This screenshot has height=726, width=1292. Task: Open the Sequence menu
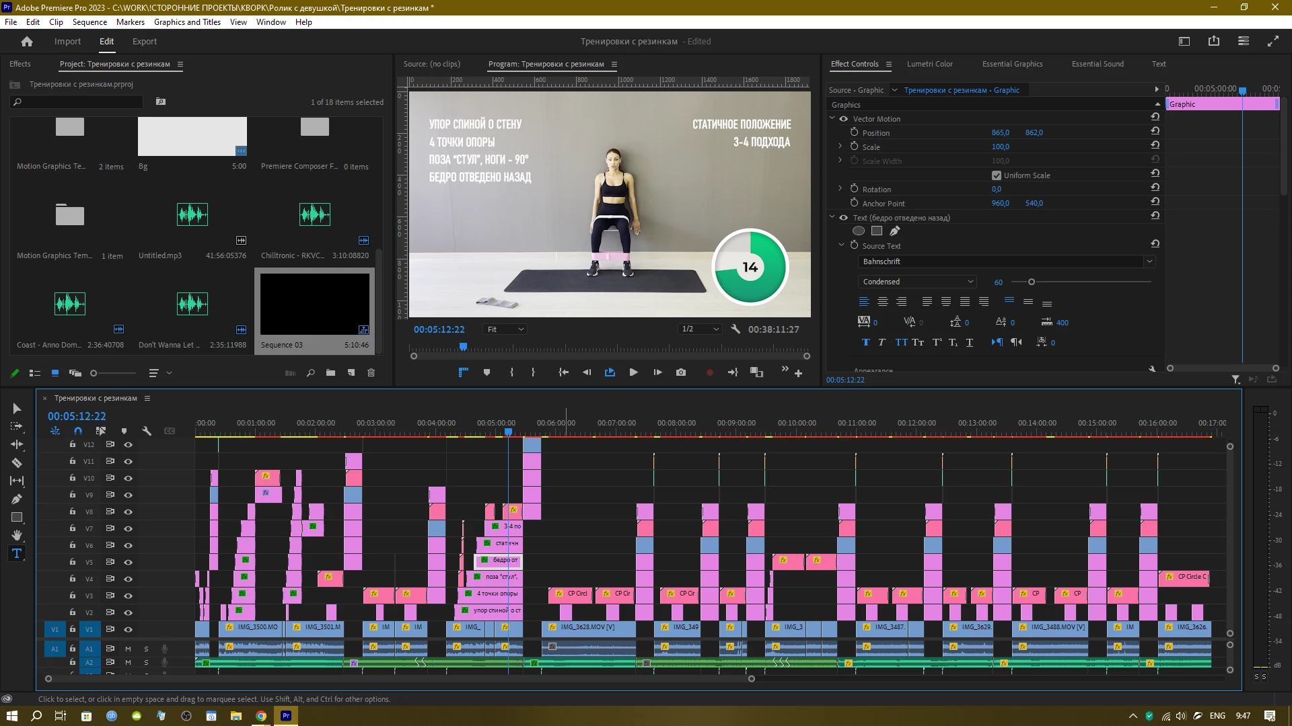89,22
